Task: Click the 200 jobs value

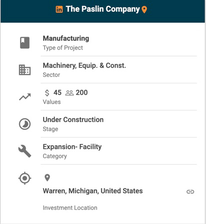Action: pos(82,92)
